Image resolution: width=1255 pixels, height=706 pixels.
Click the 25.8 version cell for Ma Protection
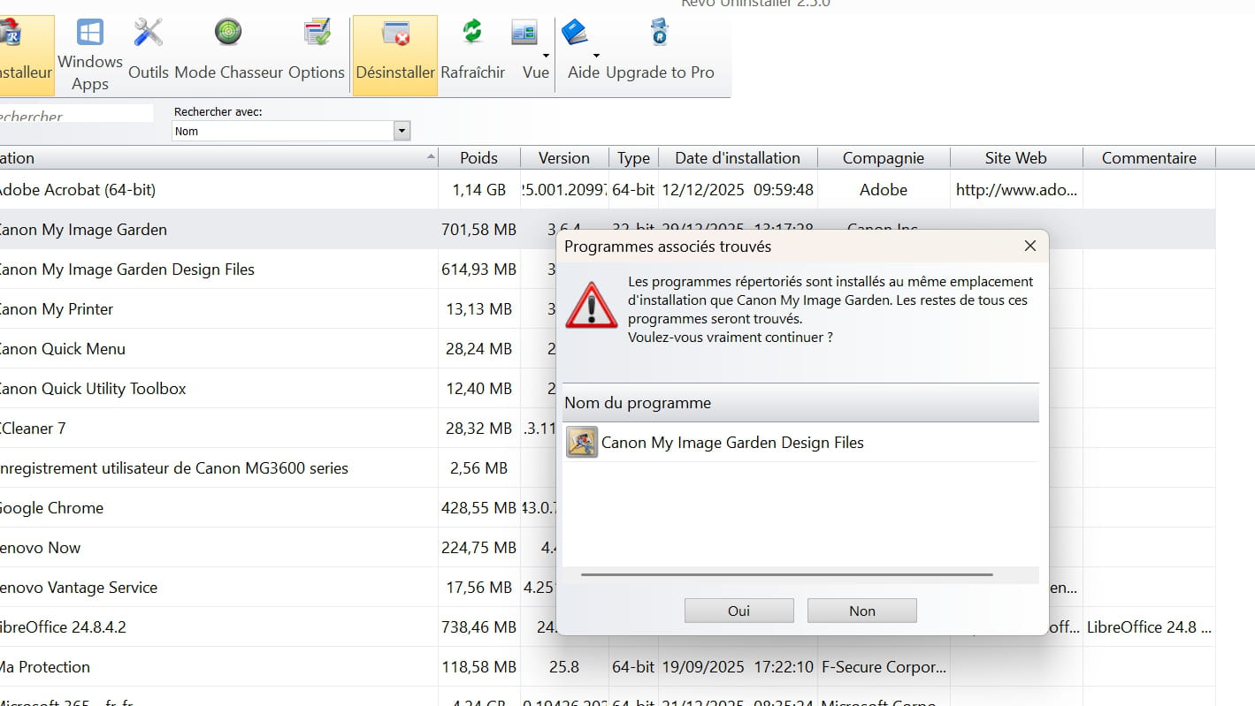coord(564,667)
